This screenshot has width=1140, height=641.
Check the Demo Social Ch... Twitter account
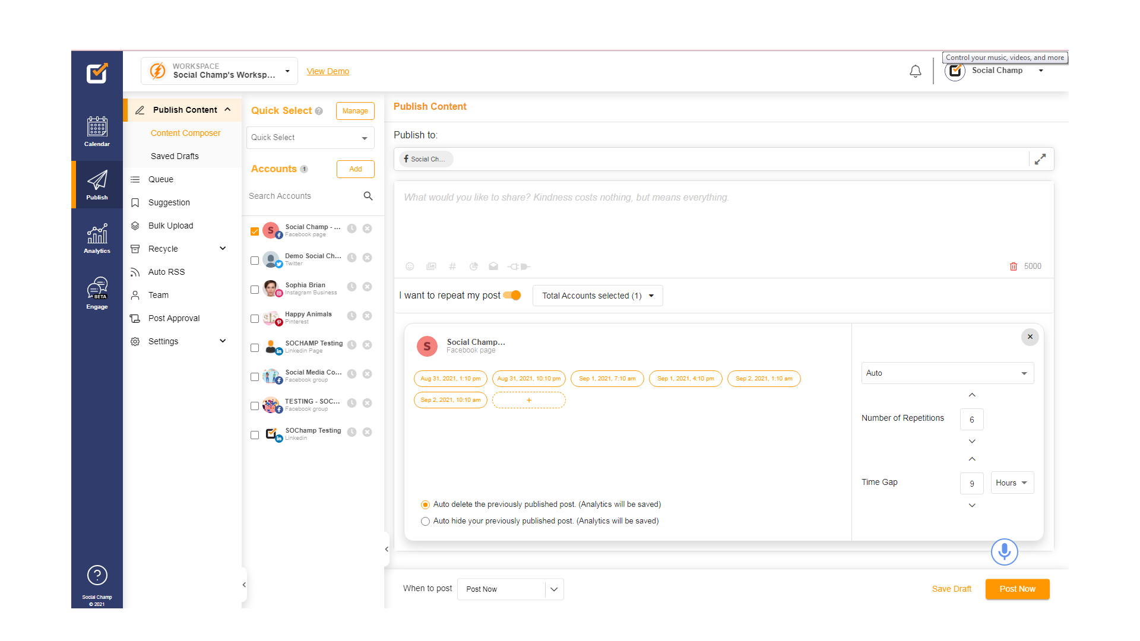[255, 261]
